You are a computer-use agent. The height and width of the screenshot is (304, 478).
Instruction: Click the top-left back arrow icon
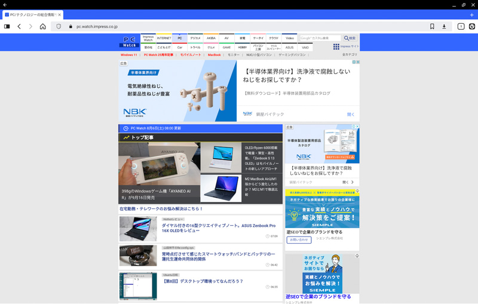(5, 5)
